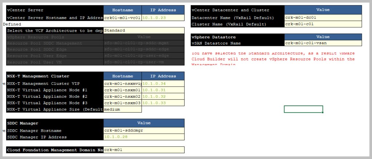Click the VCF Architecture cell showing Standard
The height and width of the screenshot is (159, 372).
pyautogui.click(x=144, y=30)
